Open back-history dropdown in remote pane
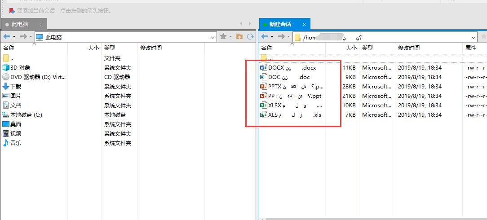The width and height of the screenshot is (487, 220). coord(272,37)
